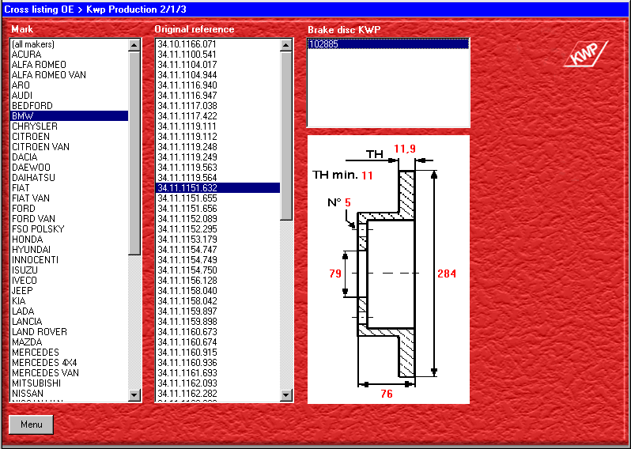Image resolution: width=631 pixels, height=449 pixels.
Task: Select HONDA maker
Action: pyautogui.click(x=69, y=239)
